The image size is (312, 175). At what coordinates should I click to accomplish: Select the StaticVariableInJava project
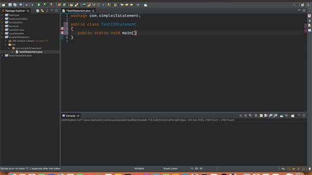(20, 55)
